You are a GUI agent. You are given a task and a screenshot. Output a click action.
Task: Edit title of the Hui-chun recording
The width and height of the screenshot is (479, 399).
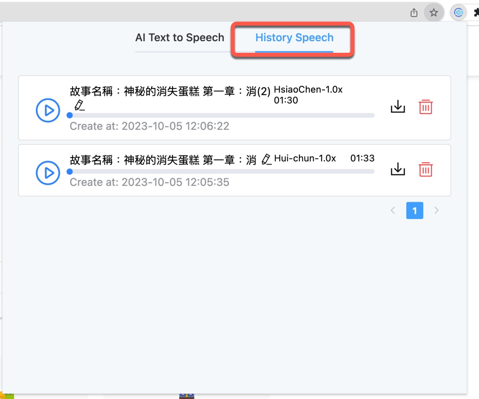(267, 160)
